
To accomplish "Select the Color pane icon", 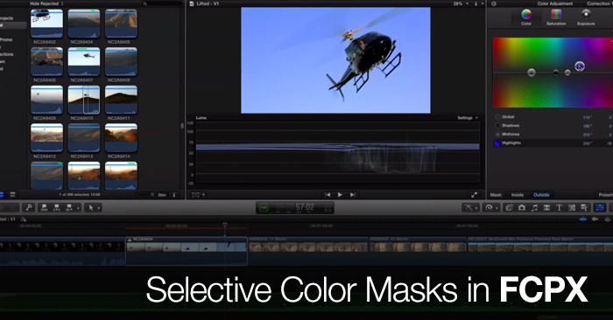I will (x=526, y=17).
